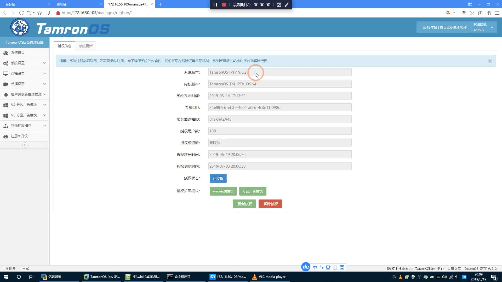Click the green 更新授权 button
The image size is (502, 282).
point(244,204)
